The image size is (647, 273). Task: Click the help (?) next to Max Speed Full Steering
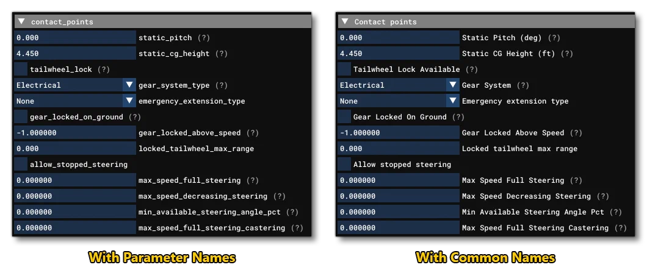click(576, 180)
